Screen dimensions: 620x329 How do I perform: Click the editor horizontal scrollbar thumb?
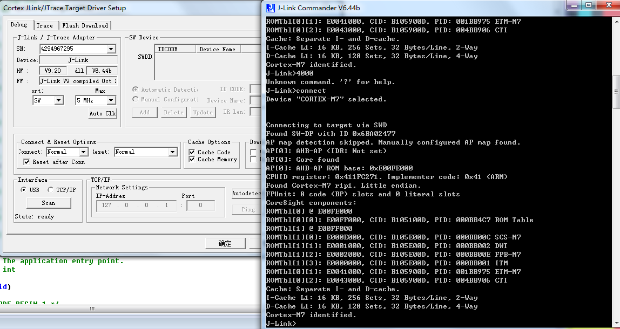92,309
